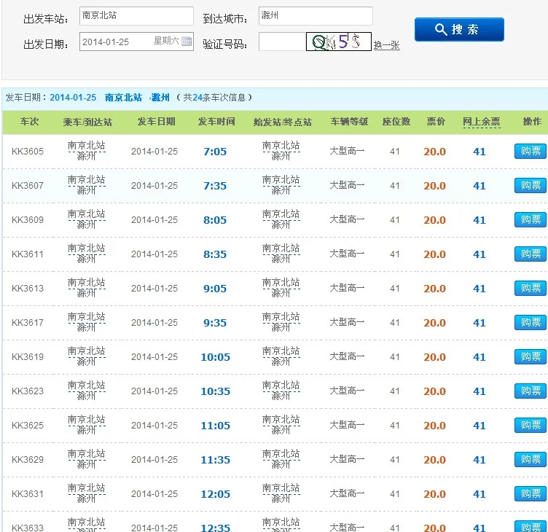This screenshot has width=548, height=532.
Task: Click the 7:05 departure time
Action: click(x=215, y=152)
